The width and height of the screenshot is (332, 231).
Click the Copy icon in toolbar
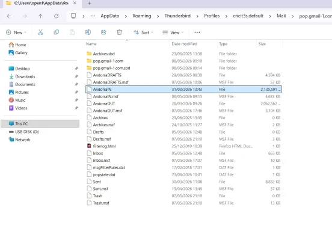[x=56, y=32]
